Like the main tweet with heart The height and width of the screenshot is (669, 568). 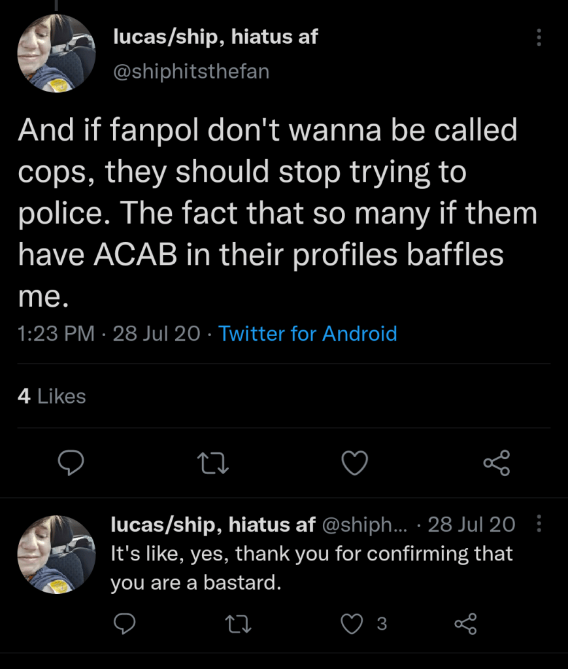[355, 464]
